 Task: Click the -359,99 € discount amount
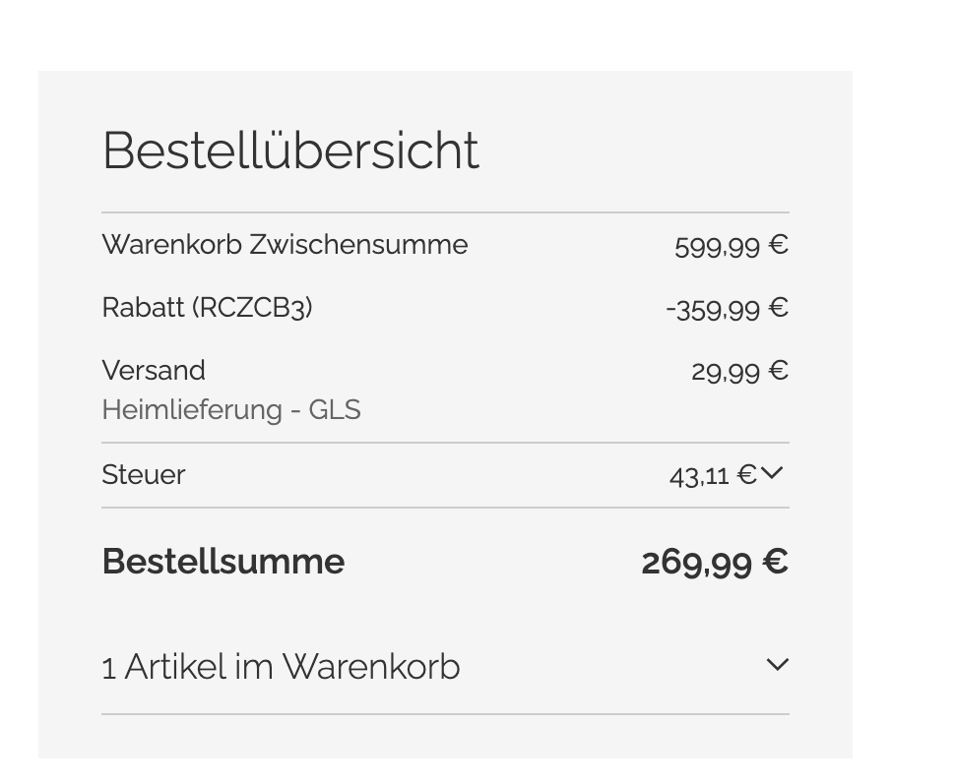pyautogui.click(x=727, y=309)
